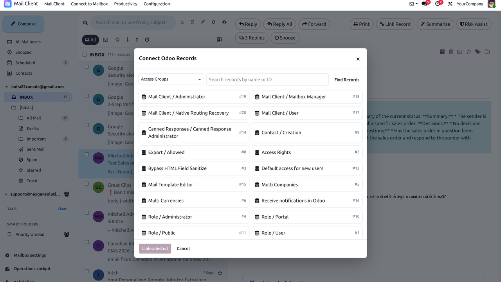Open the search filter sliders icon
The height and width of the screenshot is (282, 501).
click(x=182, y=22)
